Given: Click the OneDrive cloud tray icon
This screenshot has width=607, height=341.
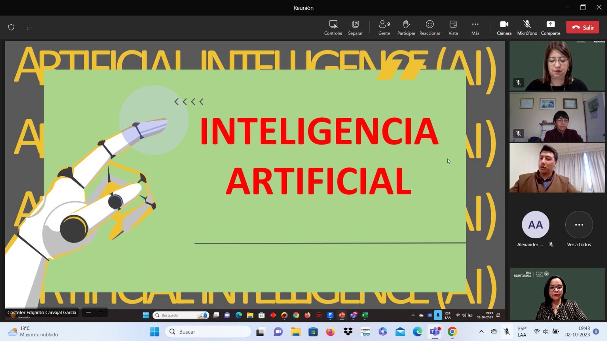Looking at the screenshot, I should (x=494, y=332).
